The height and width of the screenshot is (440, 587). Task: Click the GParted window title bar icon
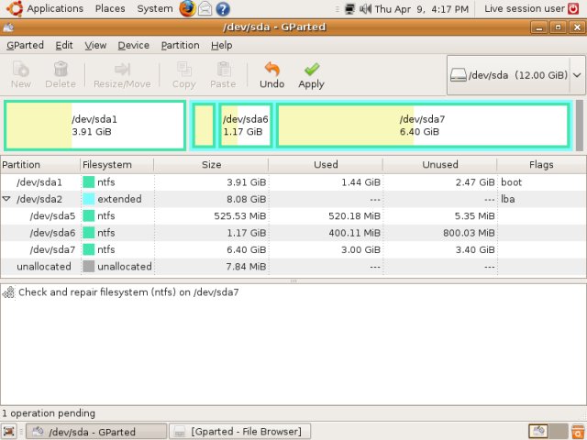(x=8, y=27)
